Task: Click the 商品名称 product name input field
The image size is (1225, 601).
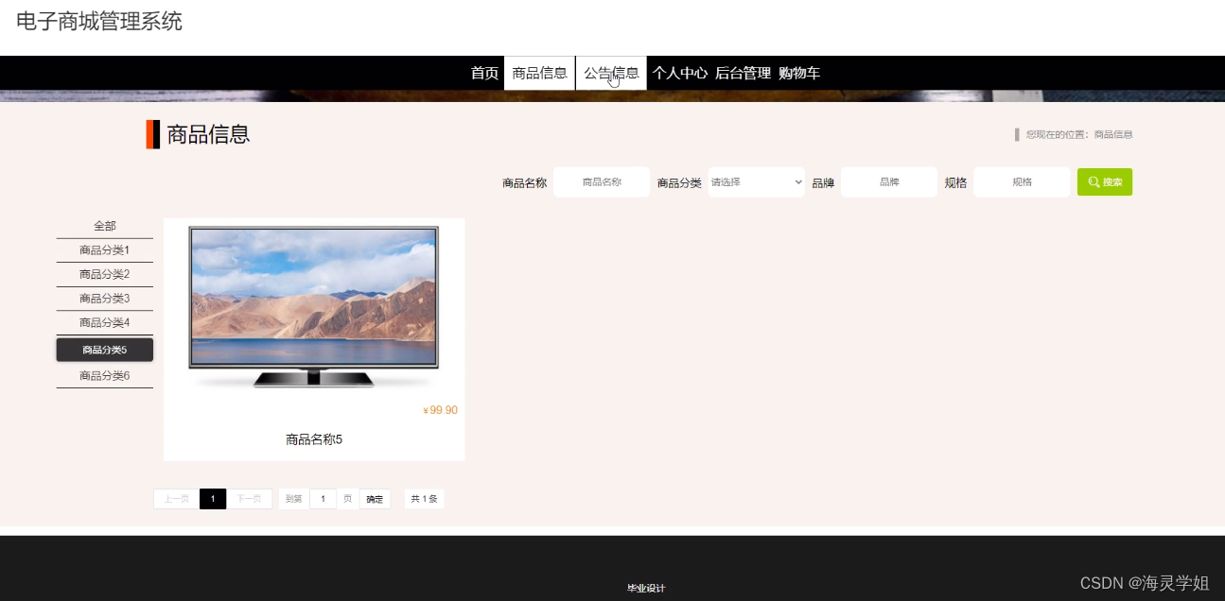Action: tap(602, 181)
